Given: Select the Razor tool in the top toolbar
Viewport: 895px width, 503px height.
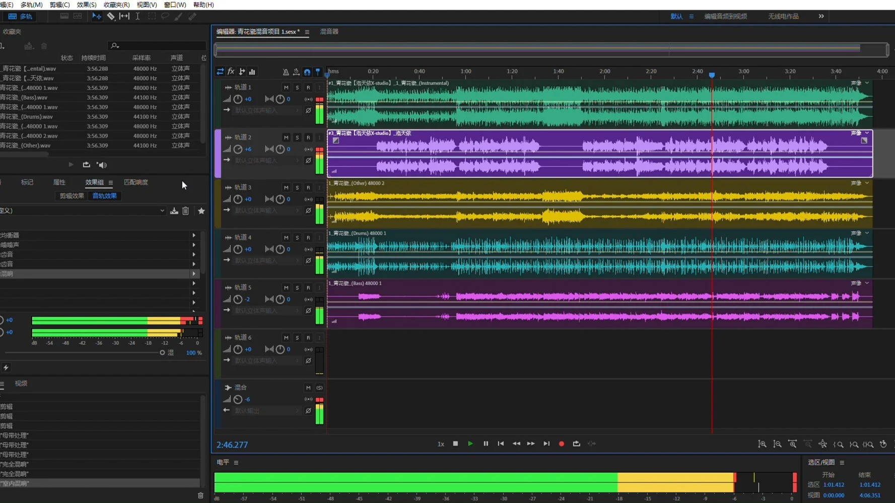Looking at the screenshot, I should 111,16.
